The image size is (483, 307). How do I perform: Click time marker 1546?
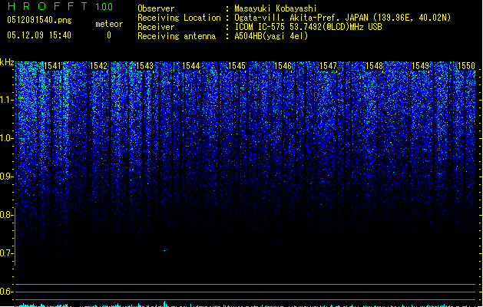[x=283, y=66]
